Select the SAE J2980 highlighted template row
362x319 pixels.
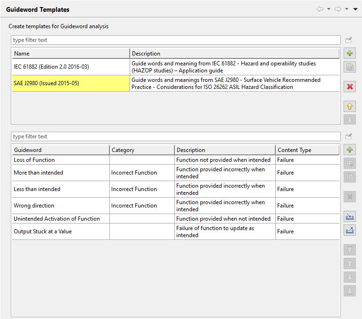click(71, 83)
